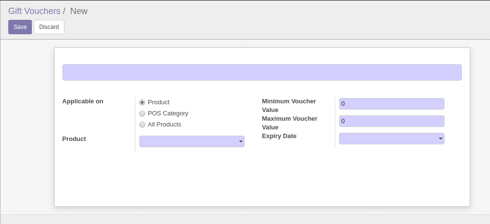
Task: Save the new gift voucher
Action: (20, 27)
